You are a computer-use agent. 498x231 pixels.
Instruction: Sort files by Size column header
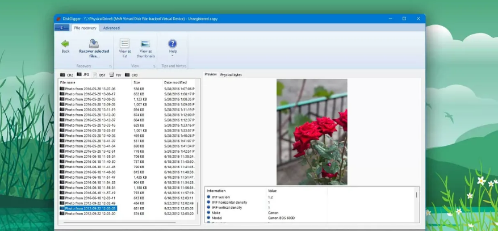click(137, 82)
